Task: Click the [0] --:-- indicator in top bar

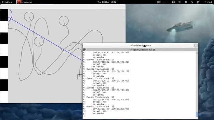Action: pyautogui.click(x=162, y=2)
